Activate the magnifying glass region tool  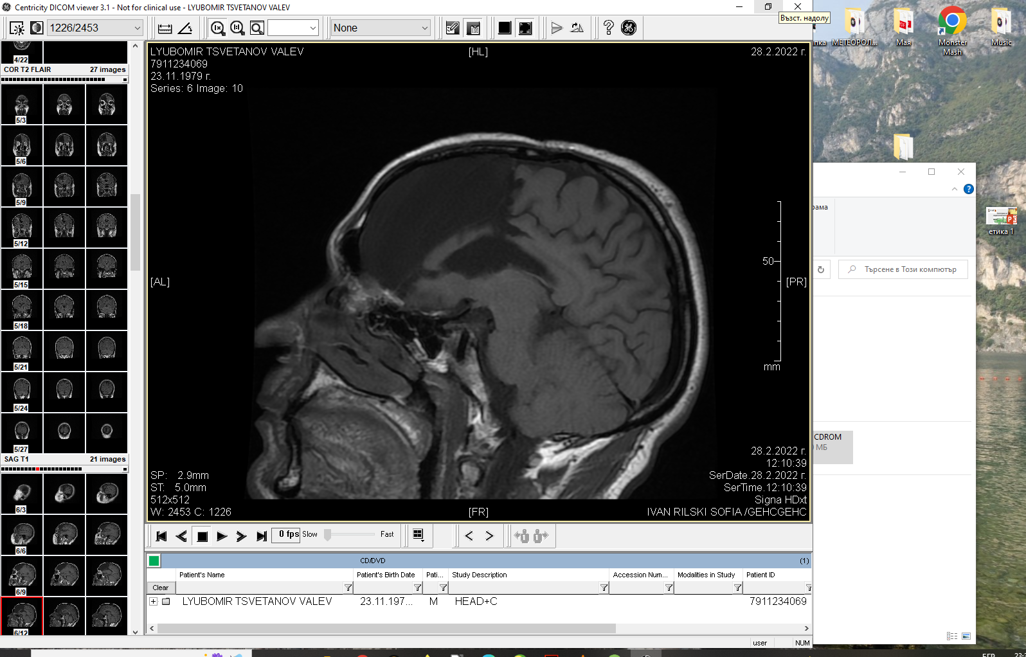point(257,28)
